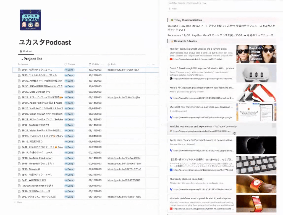Viewport: 283px width, 215px height.
Task: Add New row below Project list table
Action: point(18,202)
